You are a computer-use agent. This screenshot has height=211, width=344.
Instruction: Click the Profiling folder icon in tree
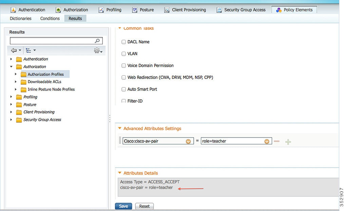(x=19, y=97)
